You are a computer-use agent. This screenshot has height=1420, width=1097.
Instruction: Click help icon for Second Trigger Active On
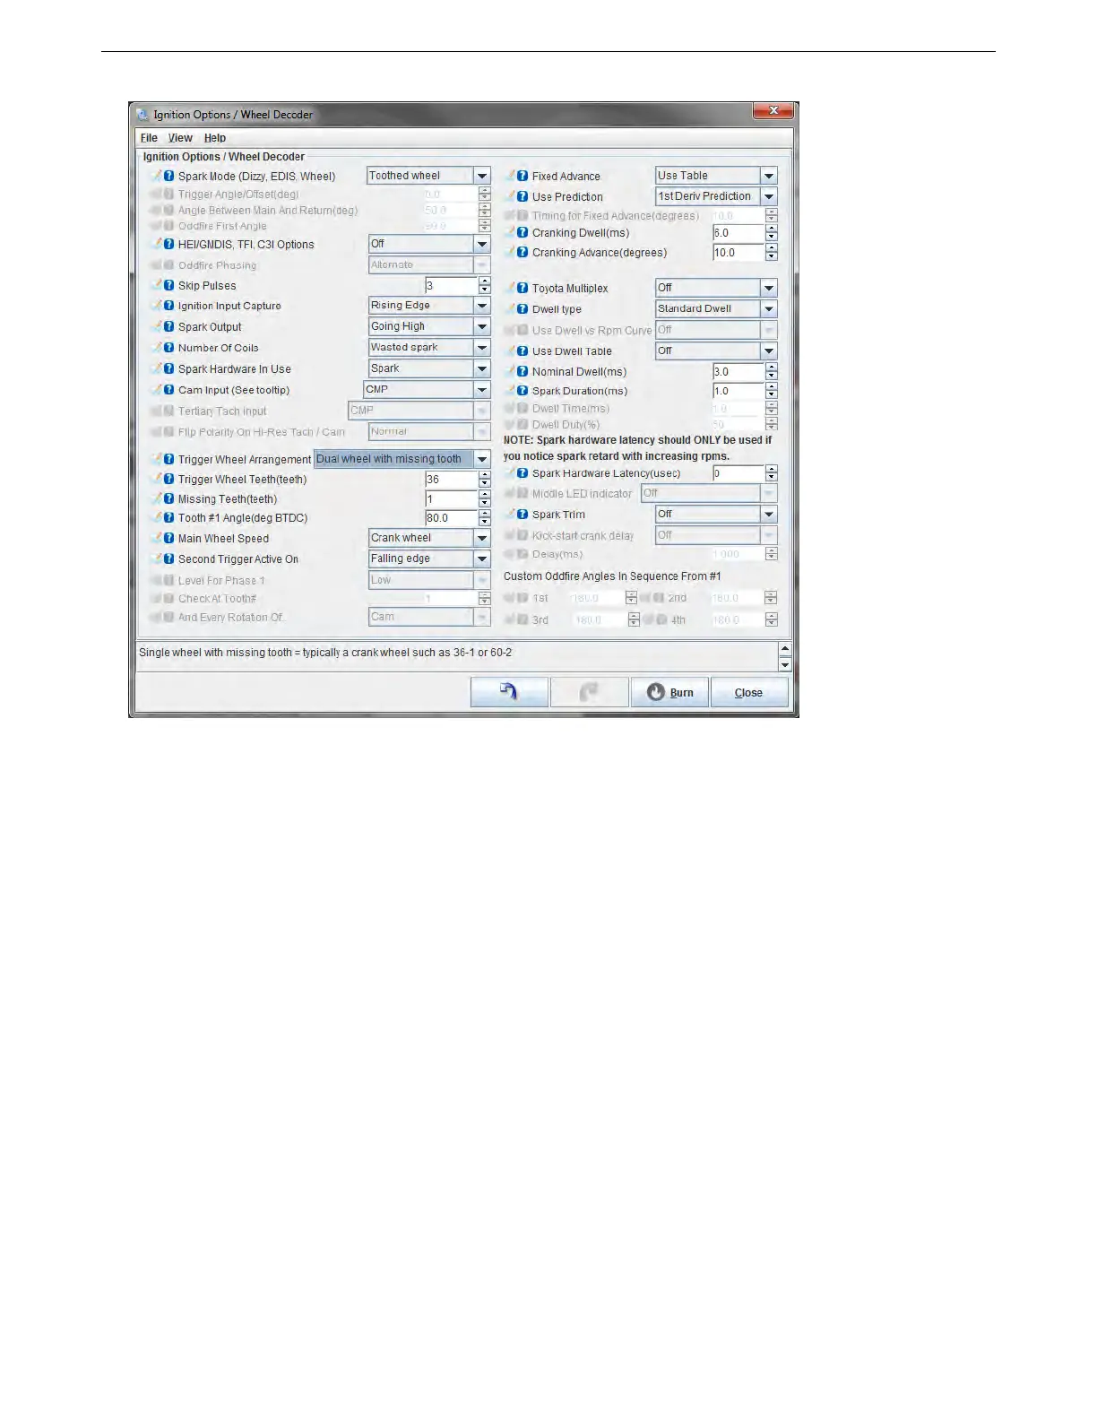coord(168,559)
